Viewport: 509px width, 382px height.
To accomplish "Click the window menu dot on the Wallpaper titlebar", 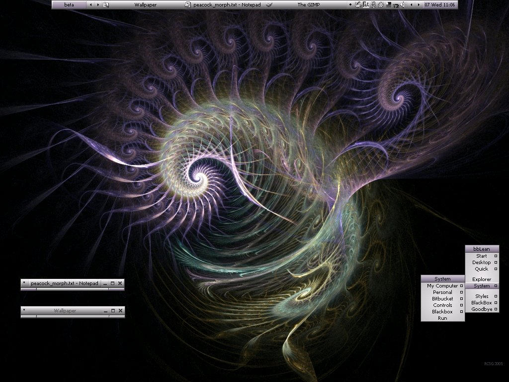I will click(23, 311).
